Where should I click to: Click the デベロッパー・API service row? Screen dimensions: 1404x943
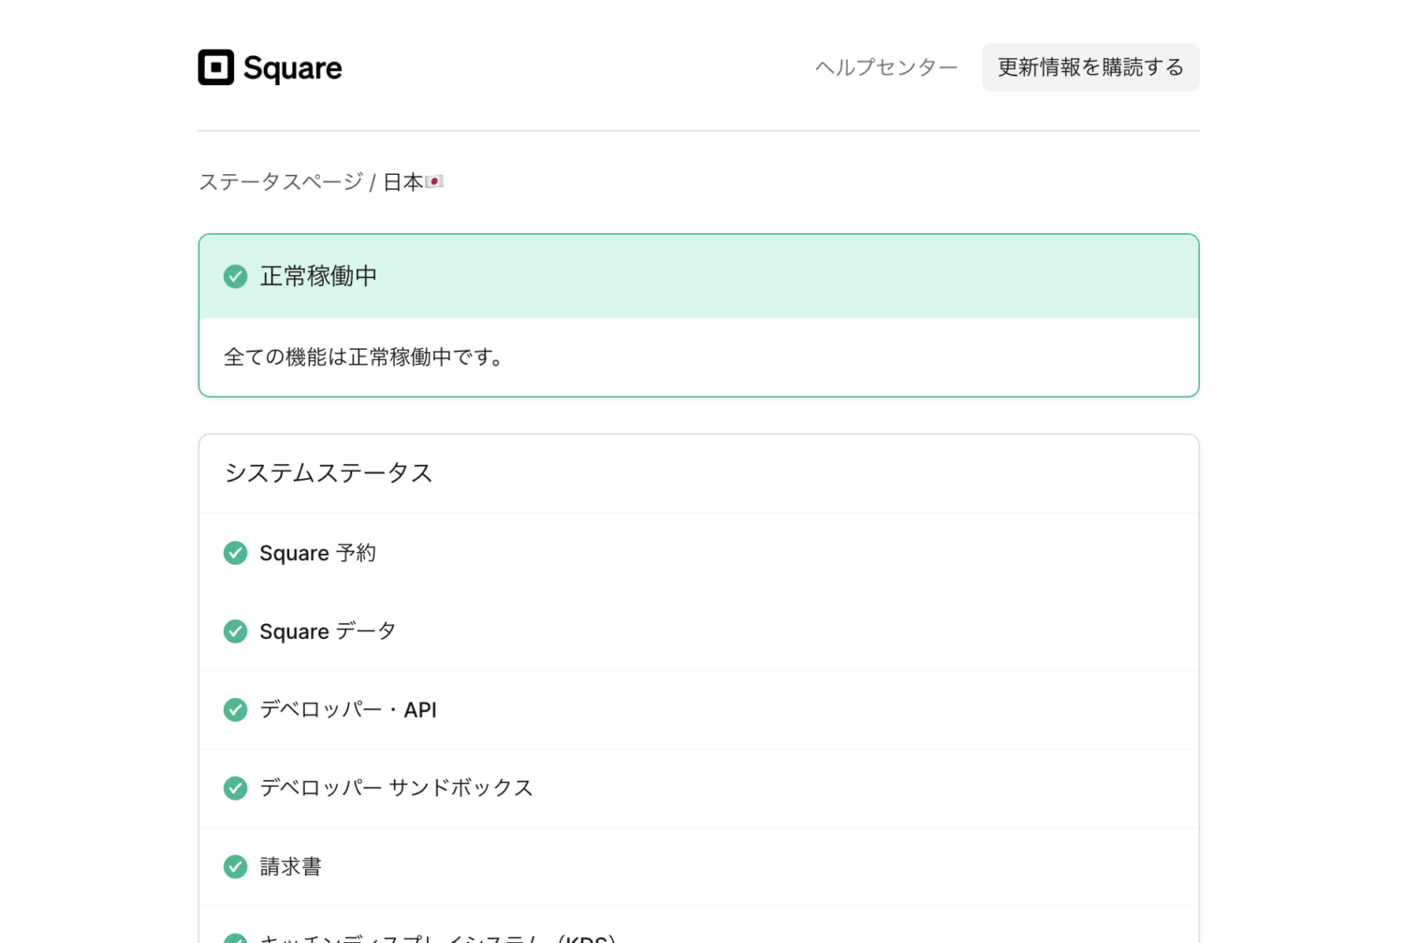(x=698, y=709)
